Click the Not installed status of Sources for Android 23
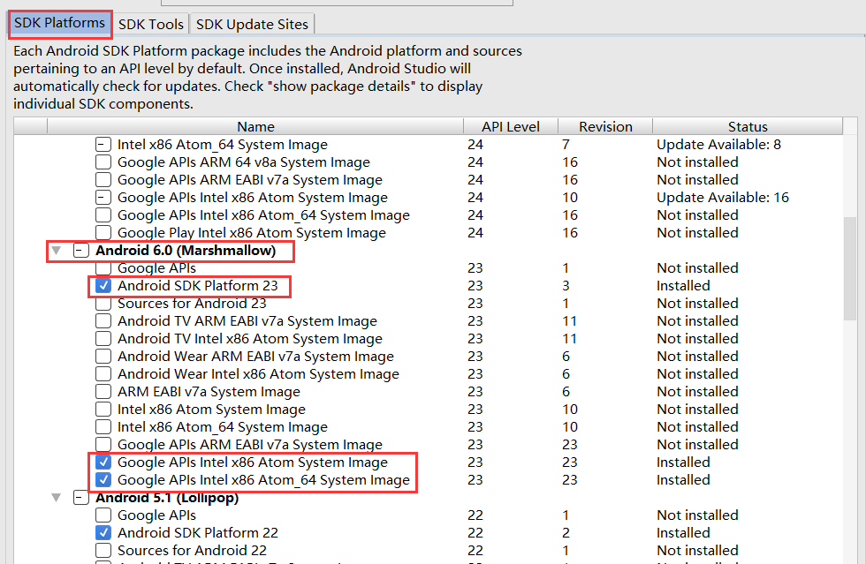 [x=697, y=304]
